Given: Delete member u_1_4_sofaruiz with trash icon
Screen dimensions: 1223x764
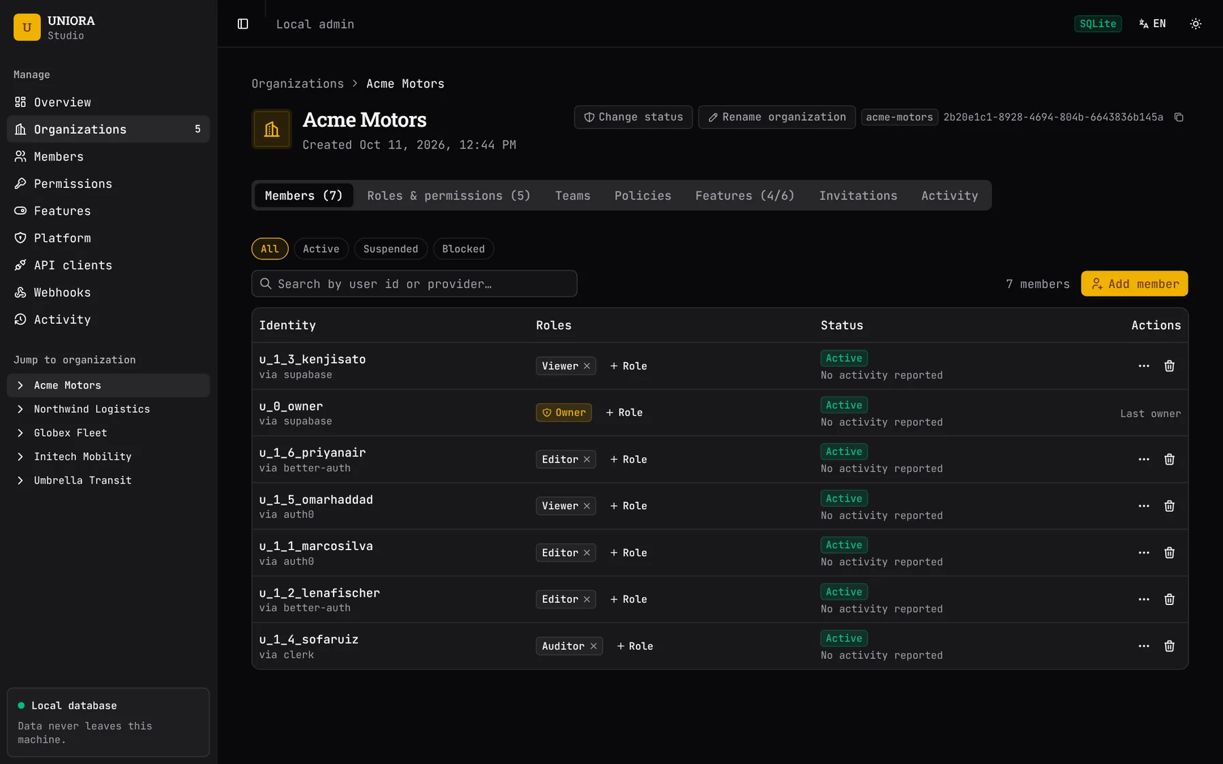Looking at the screenshot, I should 1169,647.
